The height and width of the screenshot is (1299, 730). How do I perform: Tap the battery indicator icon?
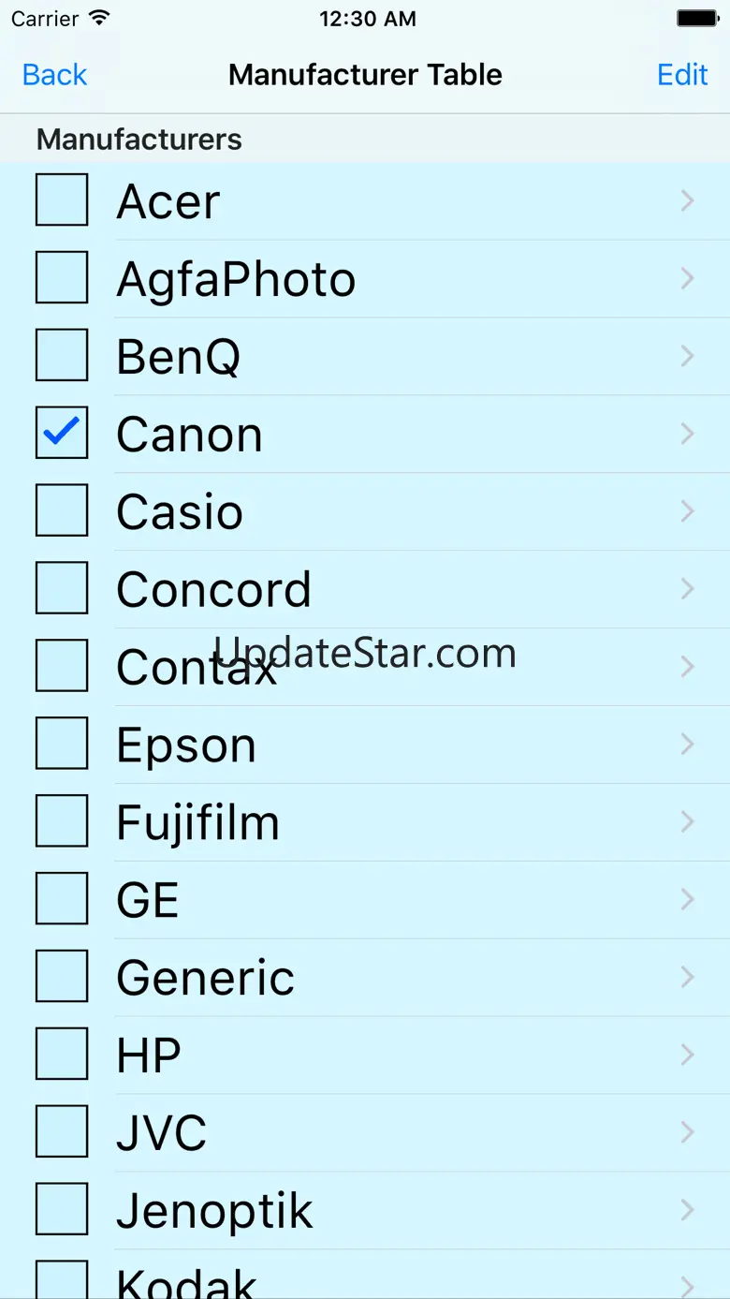point(696,19)
